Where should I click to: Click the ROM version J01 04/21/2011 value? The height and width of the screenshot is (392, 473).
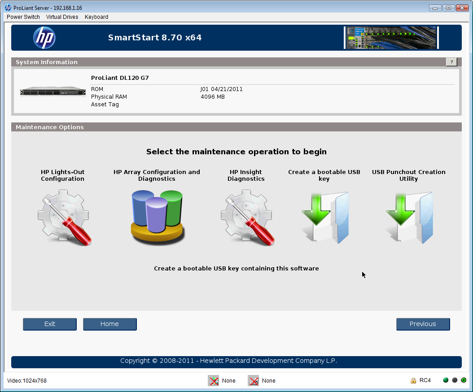point(221,89)
